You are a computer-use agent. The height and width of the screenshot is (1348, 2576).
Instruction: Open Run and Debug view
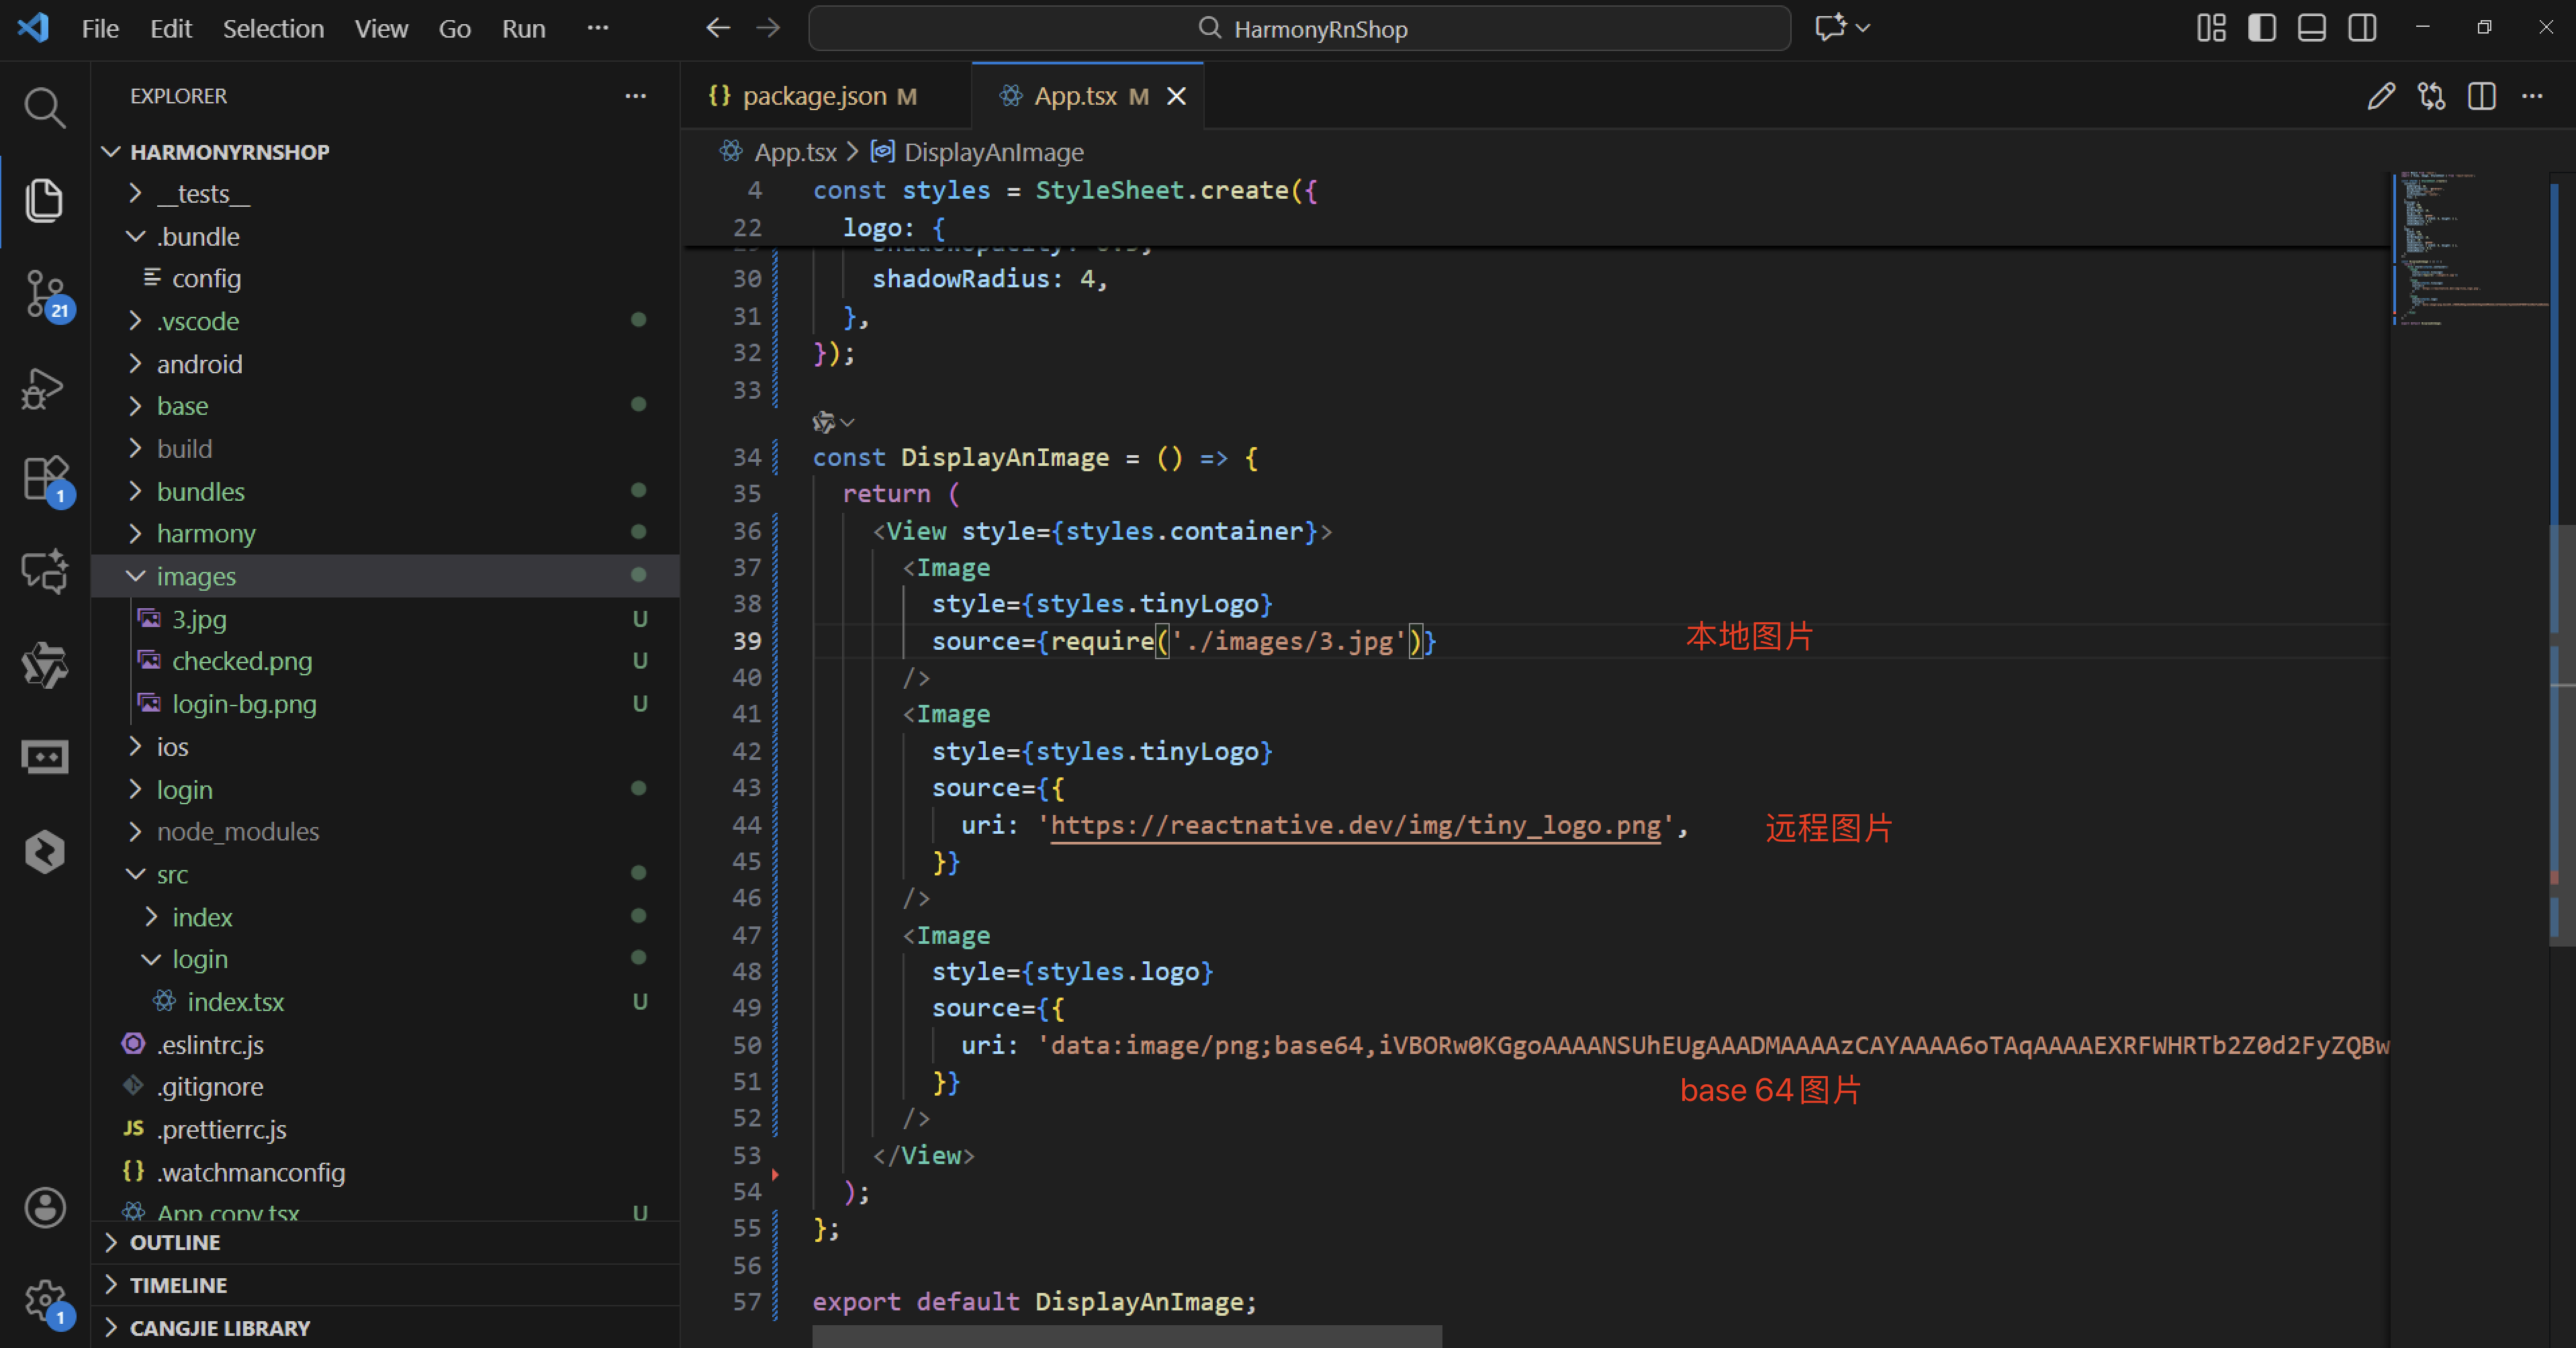point(44,388)
